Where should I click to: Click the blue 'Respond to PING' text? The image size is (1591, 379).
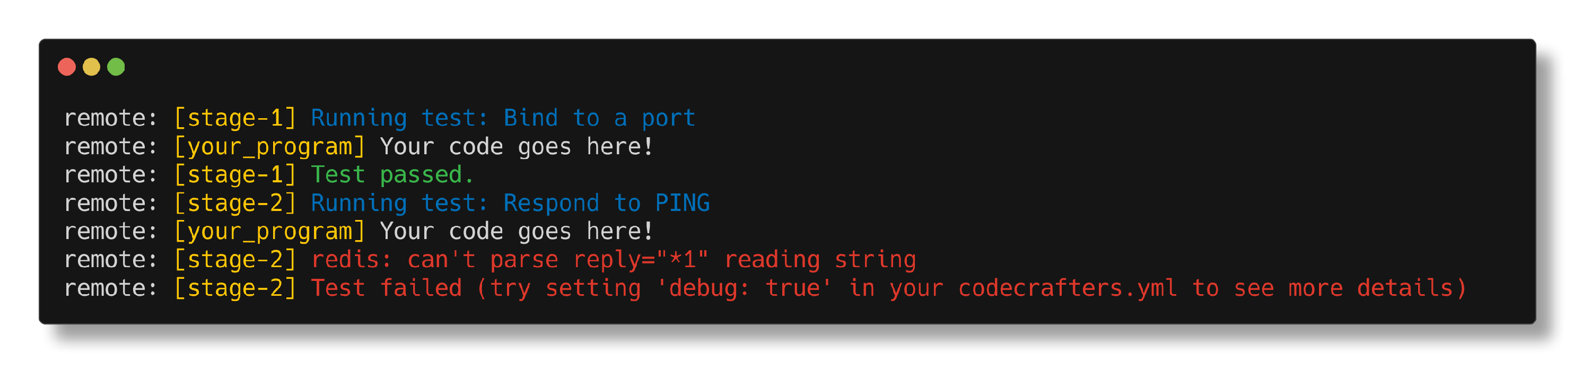tap(607, 203)
